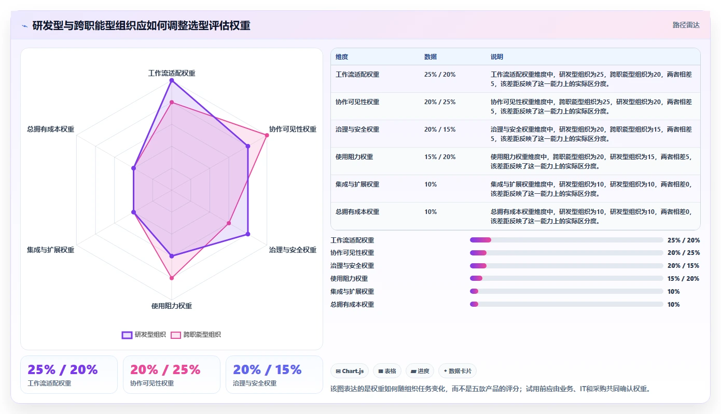Click progress list label 集成与扩展权重
This screenshot has width=721, height=414.
pyautogui.click(x=352, y=292)
